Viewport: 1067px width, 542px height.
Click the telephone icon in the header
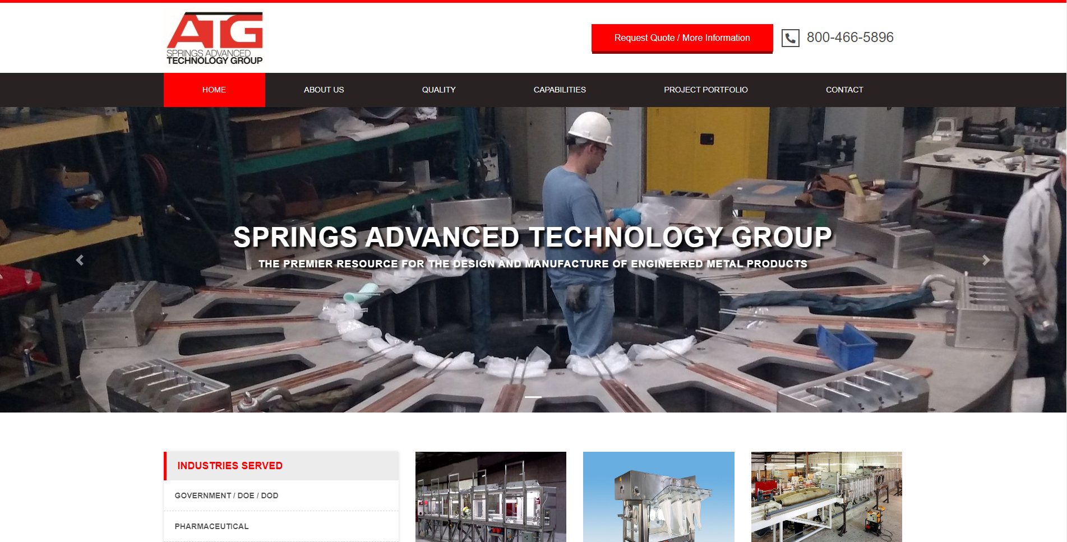(790, 38)
